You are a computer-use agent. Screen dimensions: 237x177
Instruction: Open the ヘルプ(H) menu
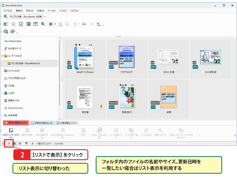[74, 11]
